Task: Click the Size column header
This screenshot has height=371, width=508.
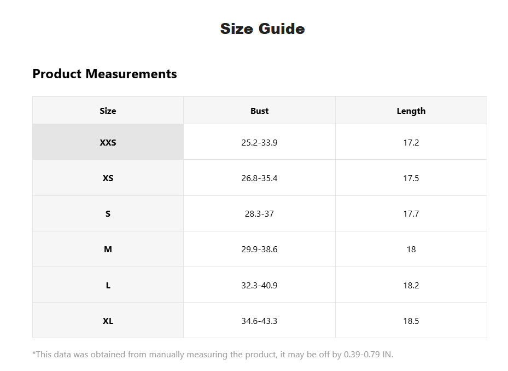Action: click(x=108, y=111)
